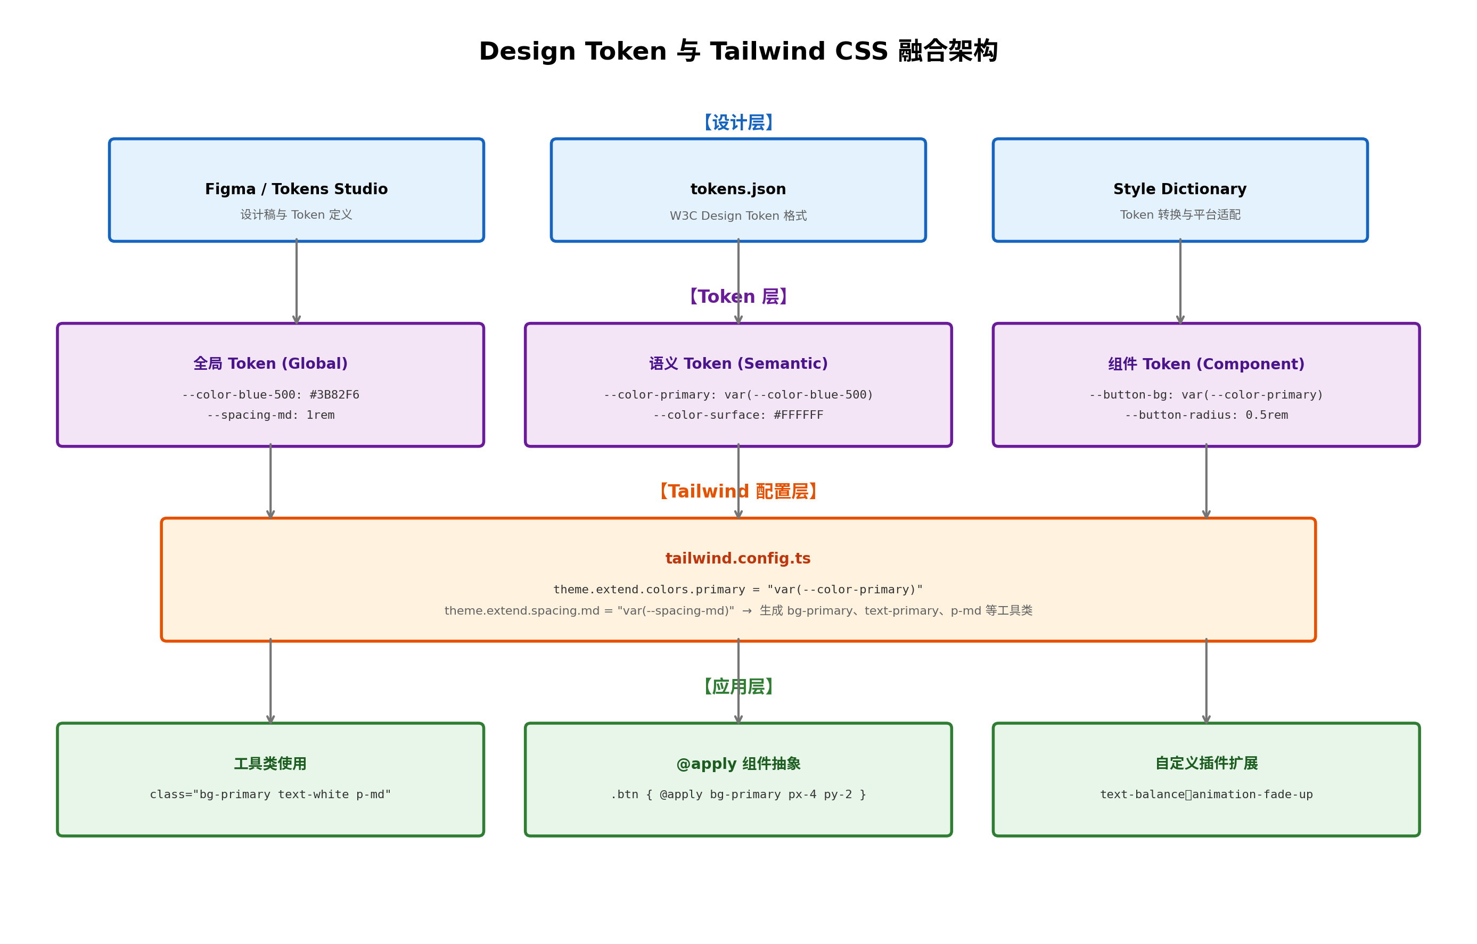Click the line "--spacing-md: 1rem"
This screenshot has width=1477, height=944.
[x=270, y=415]
